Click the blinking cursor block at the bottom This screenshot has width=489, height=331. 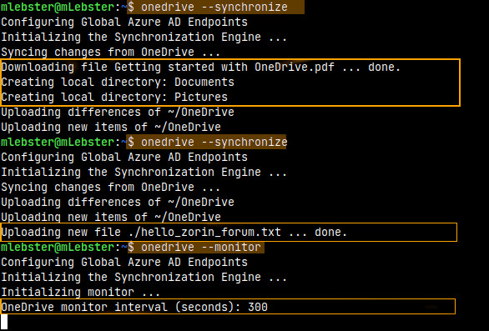click(4, 322)
